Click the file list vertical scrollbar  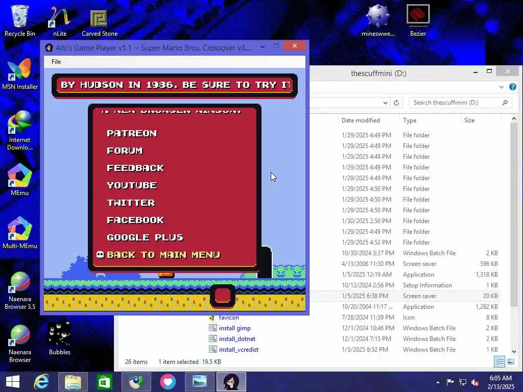pos(514,213)
